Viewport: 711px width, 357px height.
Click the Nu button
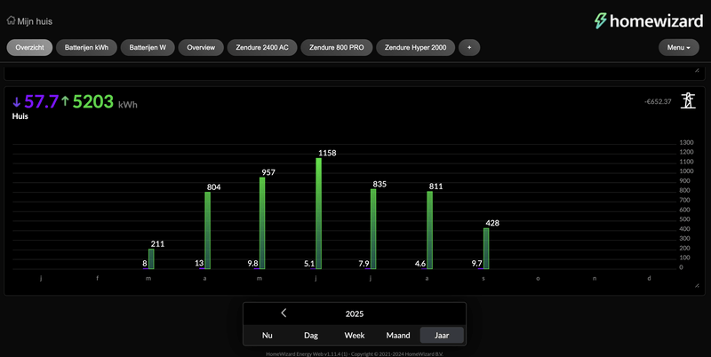tap(268, 336)
